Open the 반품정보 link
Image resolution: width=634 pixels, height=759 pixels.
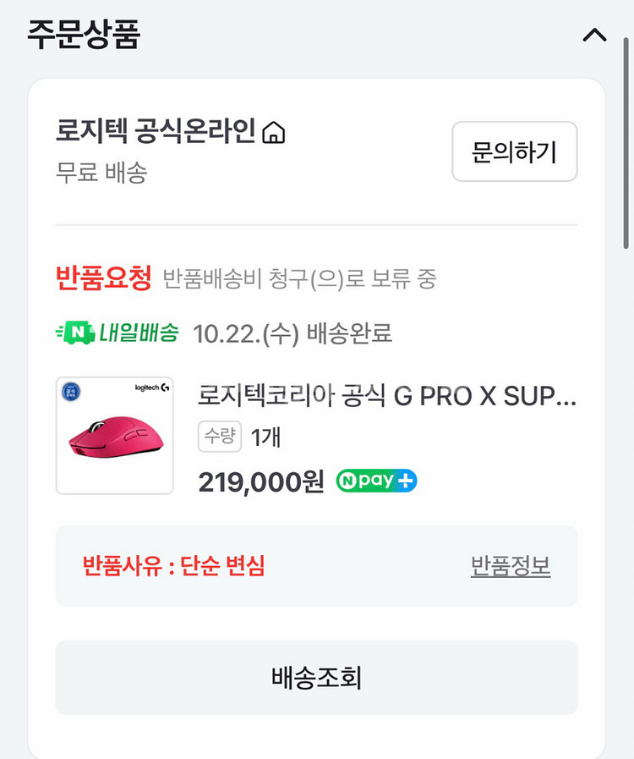point(511,566)
